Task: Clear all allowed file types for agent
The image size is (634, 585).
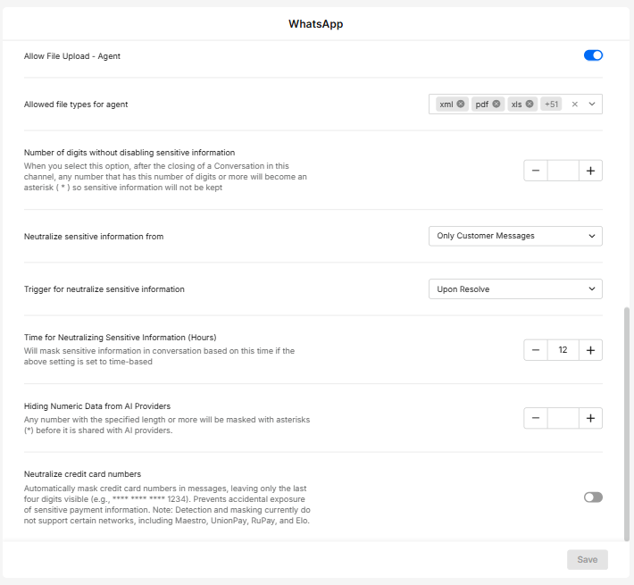Action: coord(574,104)
